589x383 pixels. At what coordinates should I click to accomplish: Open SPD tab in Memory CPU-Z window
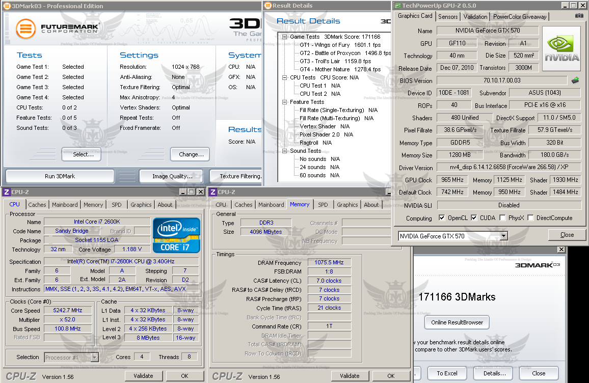pos(323,205)
